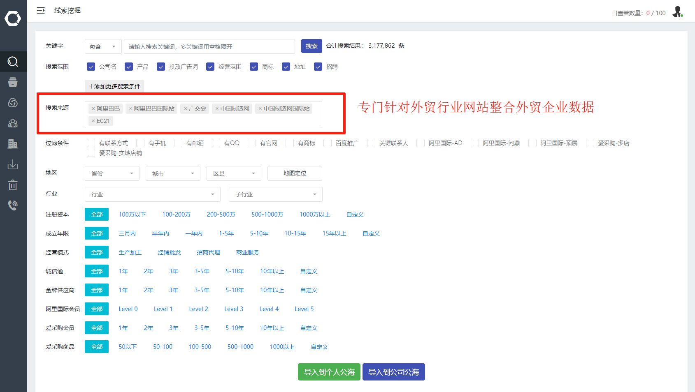The image size is (695, 392).
Task: Uncheck the 公司名 search scope
Action: pos(91,67)
